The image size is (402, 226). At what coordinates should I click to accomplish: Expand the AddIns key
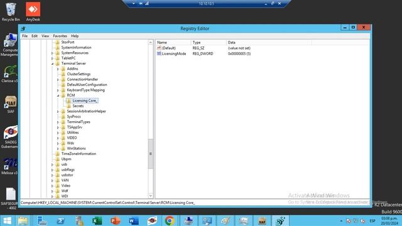(58, 69)
